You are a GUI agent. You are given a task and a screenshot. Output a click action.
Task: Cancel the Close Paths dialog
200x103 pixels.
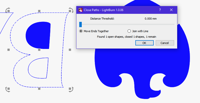[165, 43]
